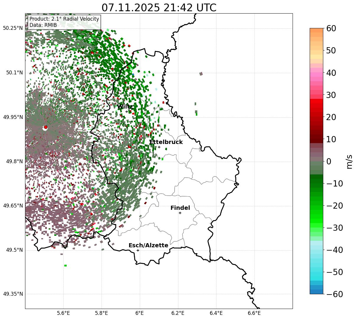Click the 40 colorbar tick label
This screenshot has height=319, width=356.
pyautogui.click(x=332, y=73)
